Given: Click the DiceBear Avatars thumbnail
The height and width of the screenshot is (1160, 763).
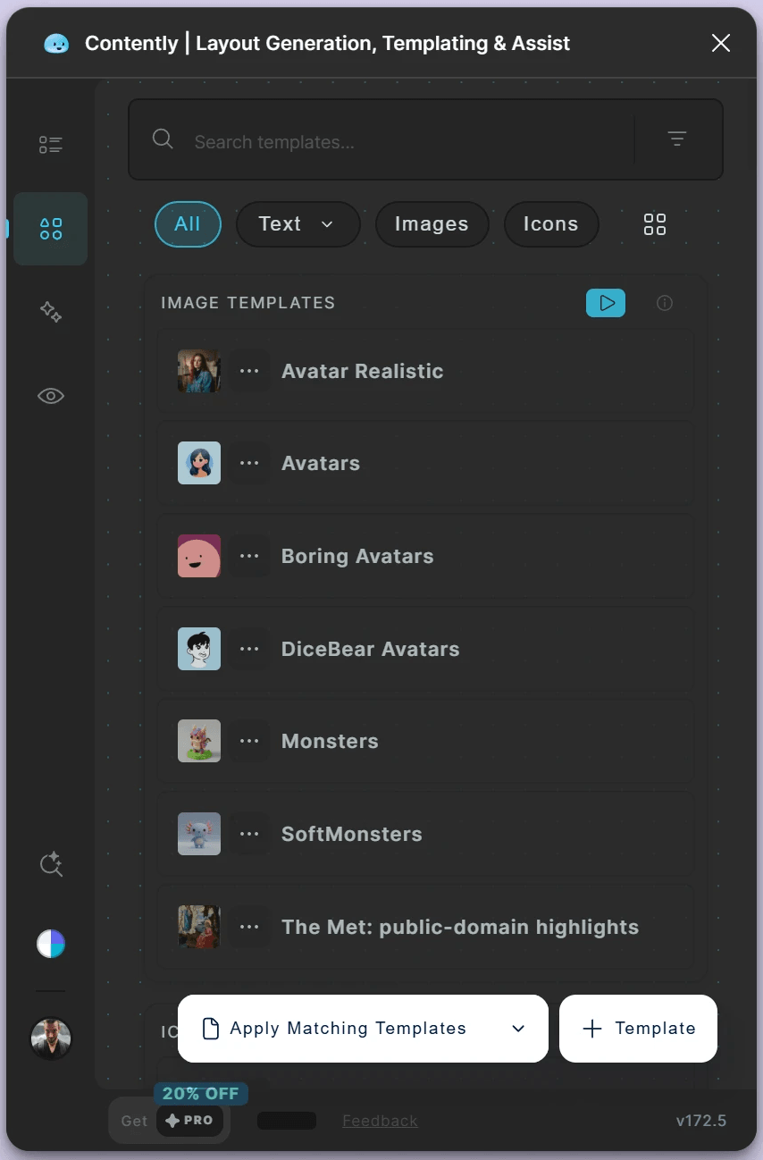Looking at the screenshot, I should [199, 649].
